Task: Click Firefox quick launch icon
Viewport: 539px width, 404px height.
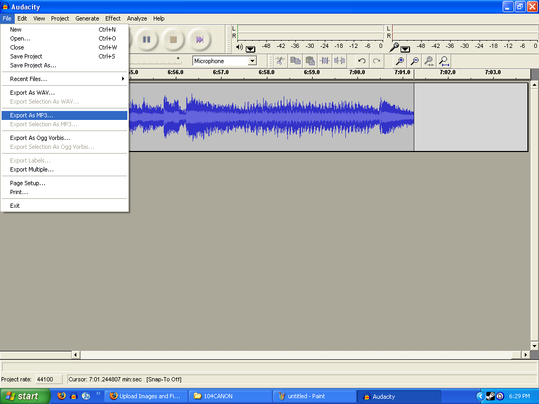Action: coord(62,396)
